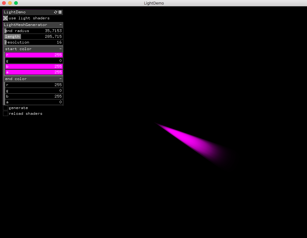The image size is (307, 238).
Task: Adjust the end color g slider
Action: [x=34, y=90]
